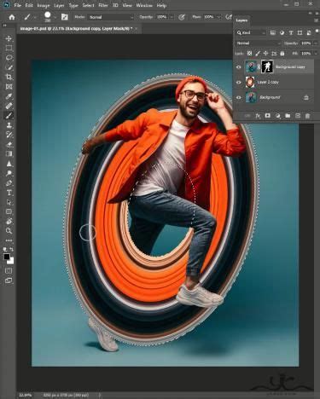
Task: Create a new layer icon
Action: point(298,116)
